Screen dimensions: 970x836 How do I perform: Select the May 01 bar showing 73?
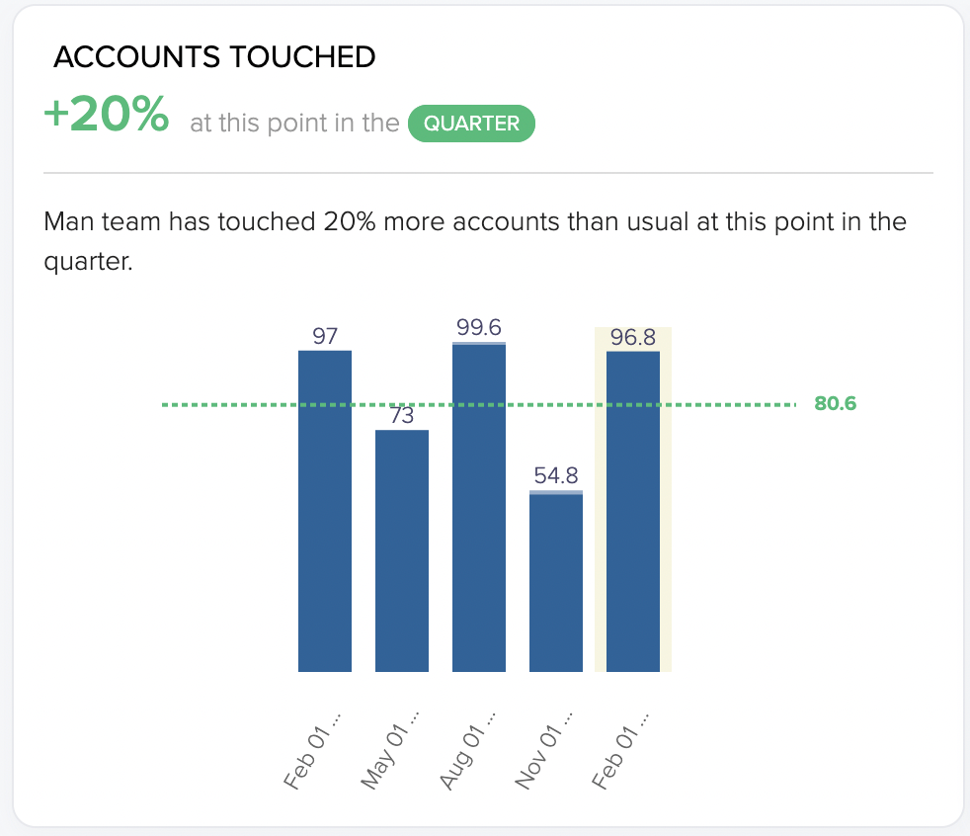tap(402, 550)
